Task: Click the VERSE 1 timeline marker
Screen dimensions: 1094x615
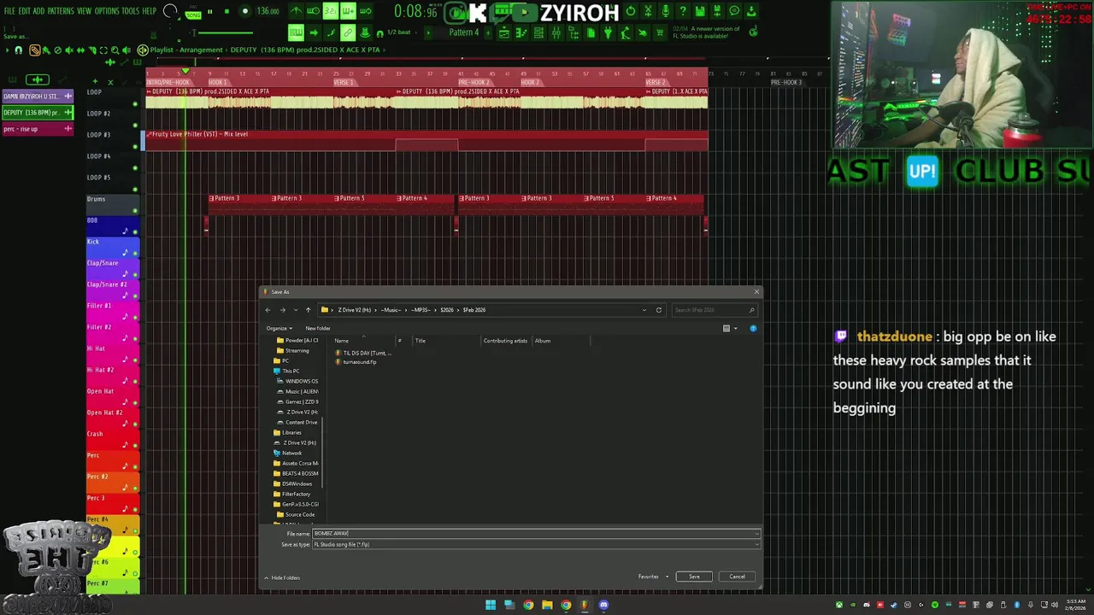Action: click(344, 82)
